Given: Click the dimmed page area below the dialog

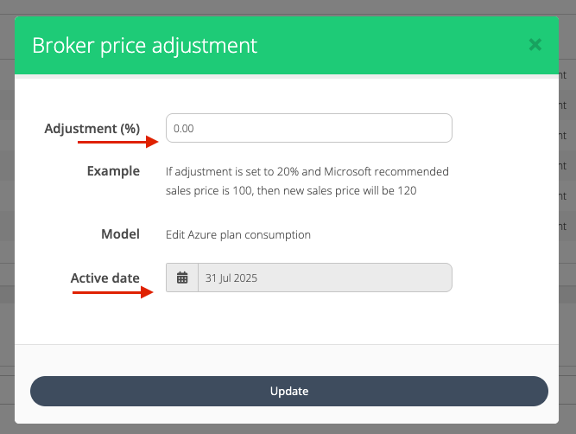Looking at the screenshot, I should coord(288,429).
